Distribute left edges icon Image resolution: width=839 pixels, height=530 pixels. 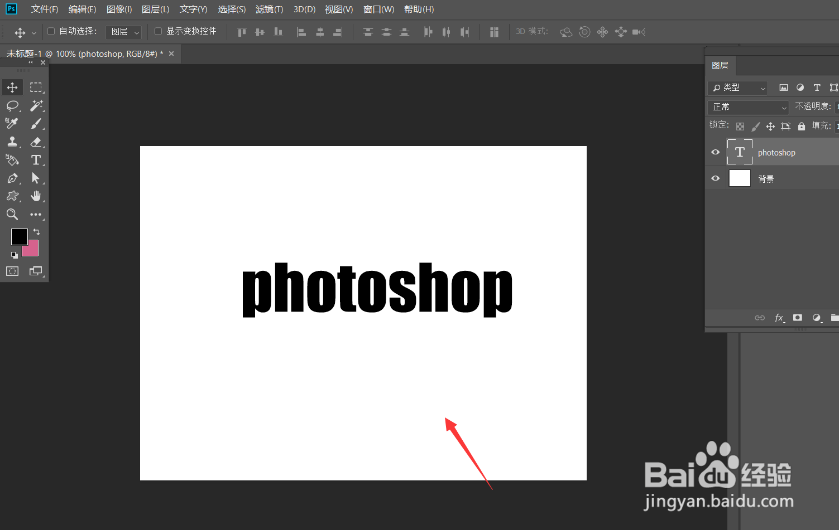pos(428,32)
